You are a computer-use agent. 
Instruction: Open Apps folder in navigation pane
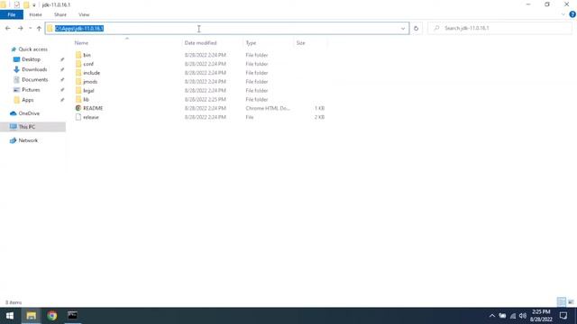pyautogui.click(x=28, y=100)
